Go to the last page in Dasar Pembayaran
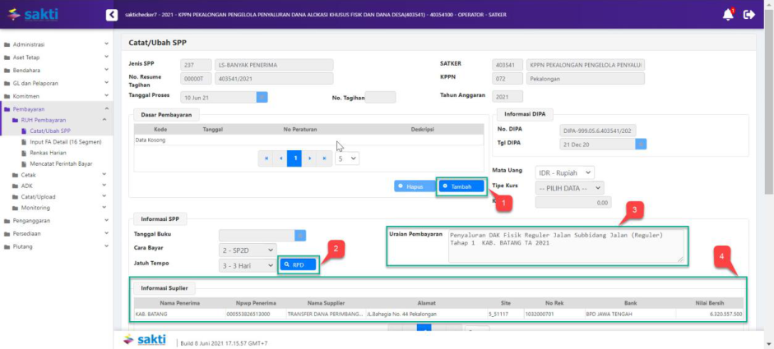Image resolution: width=774 pixels, height=349 pixels. [x=323, y=158]
